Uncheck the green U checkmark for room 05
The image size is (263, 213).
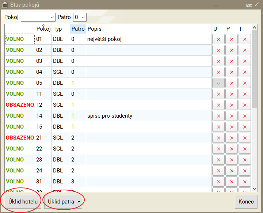pos(218,83)
